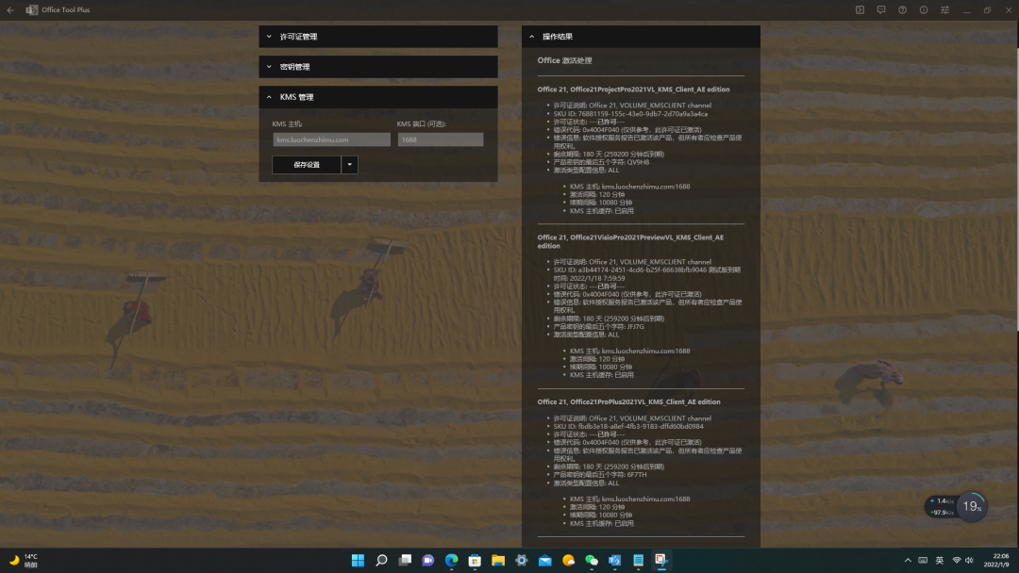Open the Wi-Fi network tray icon
This screenshot has width=1019, height=573.
957,560
